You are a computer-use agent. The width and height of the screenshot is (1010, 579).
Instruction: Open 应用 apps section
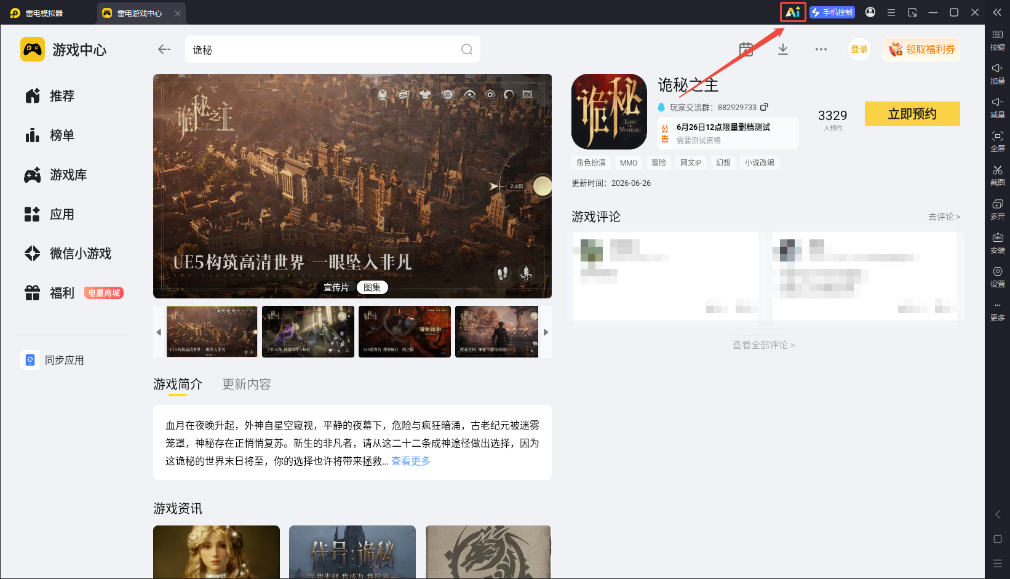(x=50, y=214)
